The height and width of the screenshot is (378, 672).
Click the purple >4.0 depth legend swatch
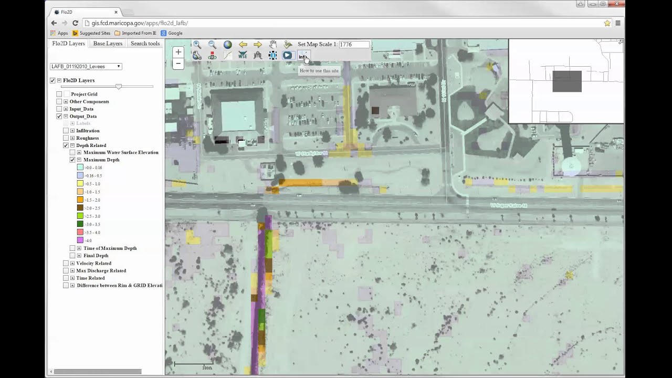[x=80, y=240]
